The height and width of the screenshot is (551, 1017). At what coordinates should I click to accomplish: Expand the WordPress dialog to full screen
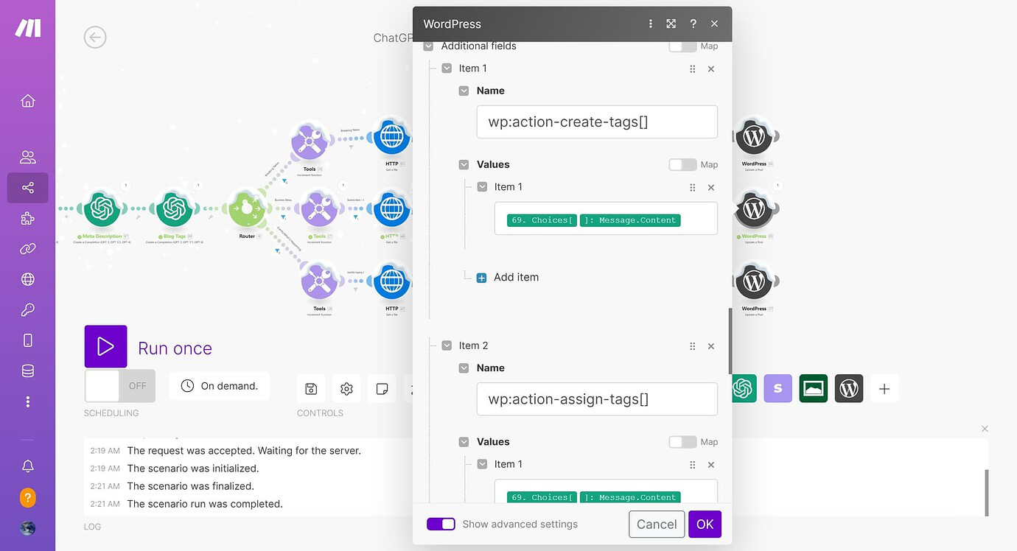pos(671,24)
